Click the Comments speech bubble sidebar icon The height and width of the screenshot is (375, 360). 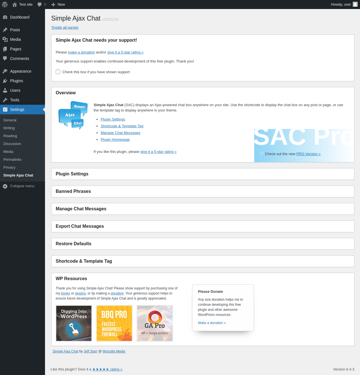coord(5,59)
